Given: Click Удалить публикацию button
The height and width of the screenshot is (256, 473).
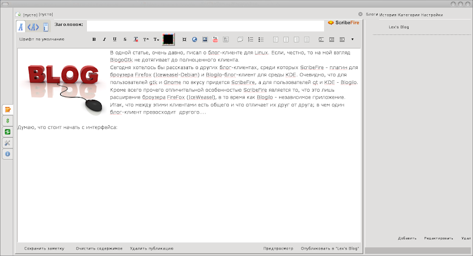Looking at the screenshot, I should (151, 248).
